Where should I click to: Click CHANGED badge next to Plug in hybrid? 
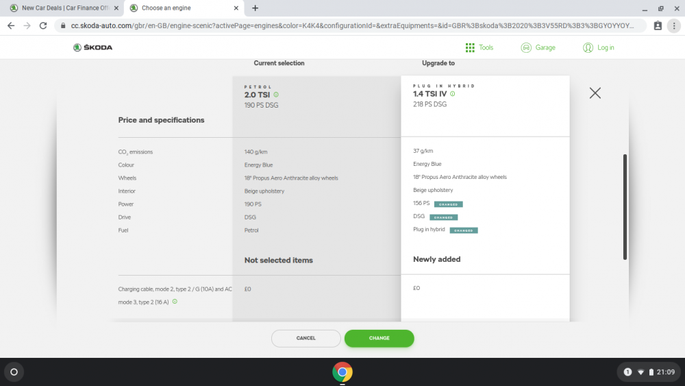[x=464, y=230]
